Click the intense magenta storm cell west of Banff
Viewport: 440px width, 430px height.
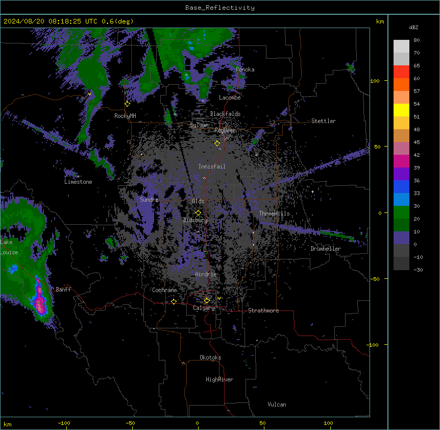(40, 300)
